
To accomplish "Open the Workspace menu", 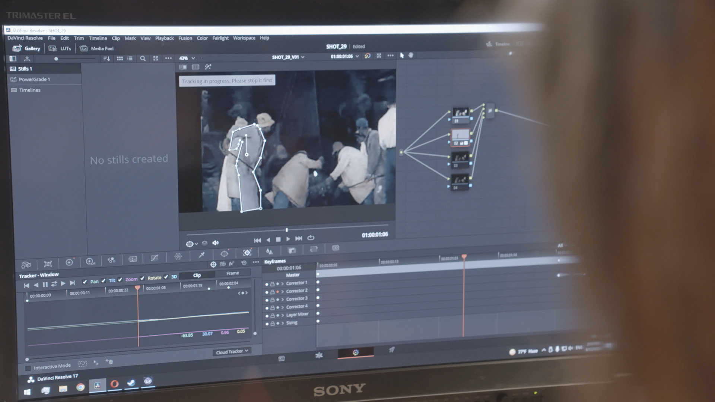I will [244, 38].
